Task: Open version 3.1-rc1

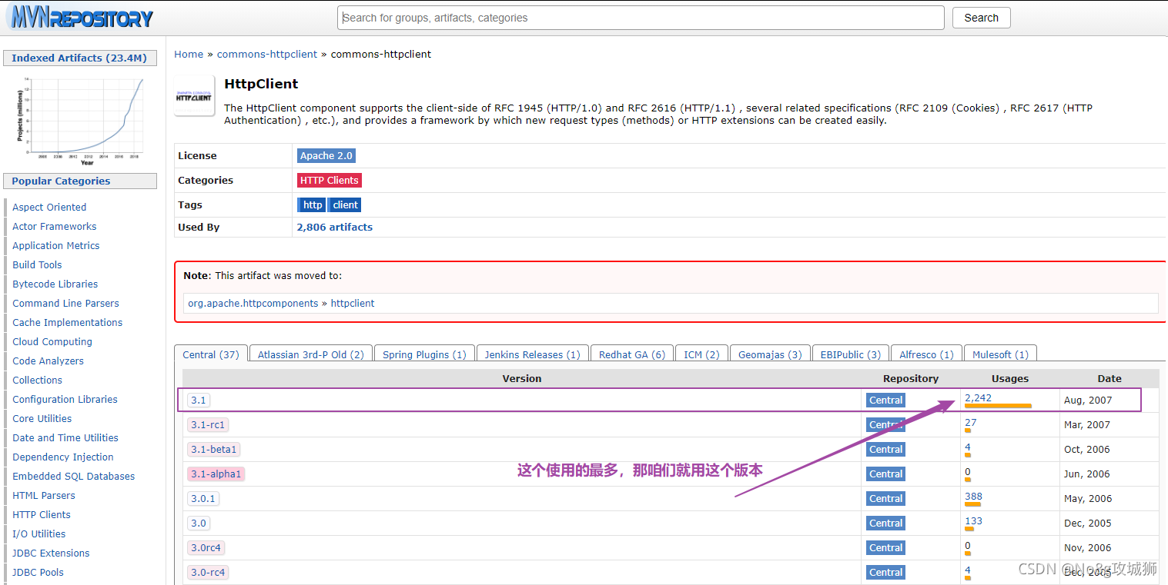Action: (208, 424)
